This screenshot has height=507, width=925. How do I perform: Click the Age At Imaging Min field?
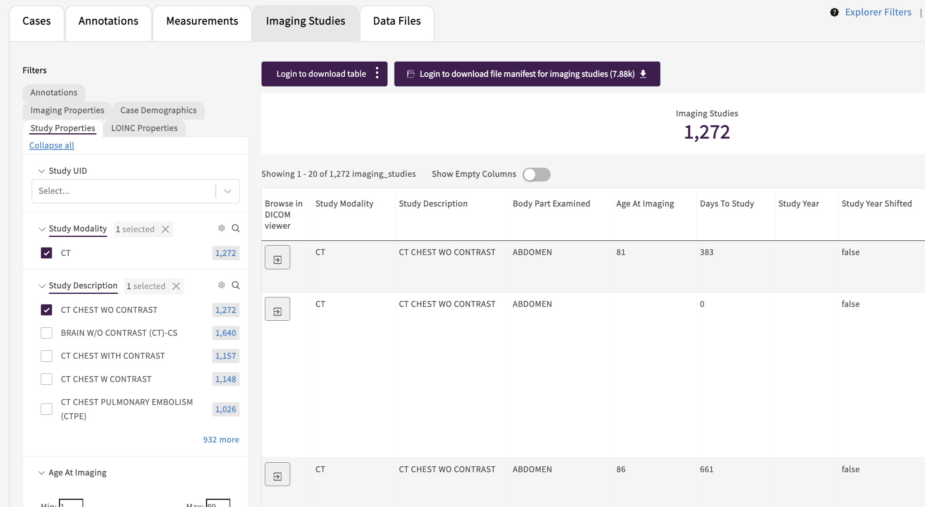click(71, 503)
